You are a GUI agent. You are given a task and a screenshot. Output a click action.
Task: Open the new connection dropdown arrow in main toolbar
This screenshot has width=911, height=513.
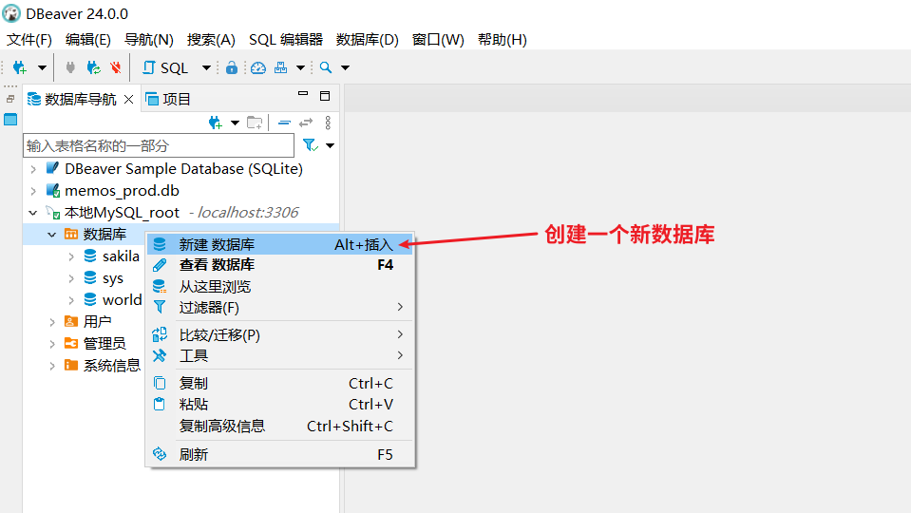[x=42, y=68]
